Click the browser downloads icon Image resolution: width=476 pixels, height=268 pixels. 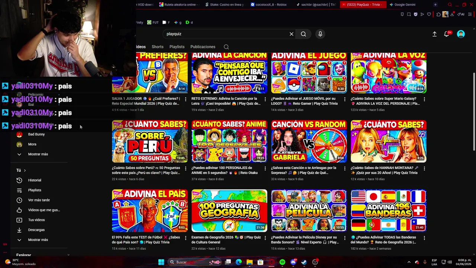click(x=452, y=15)
